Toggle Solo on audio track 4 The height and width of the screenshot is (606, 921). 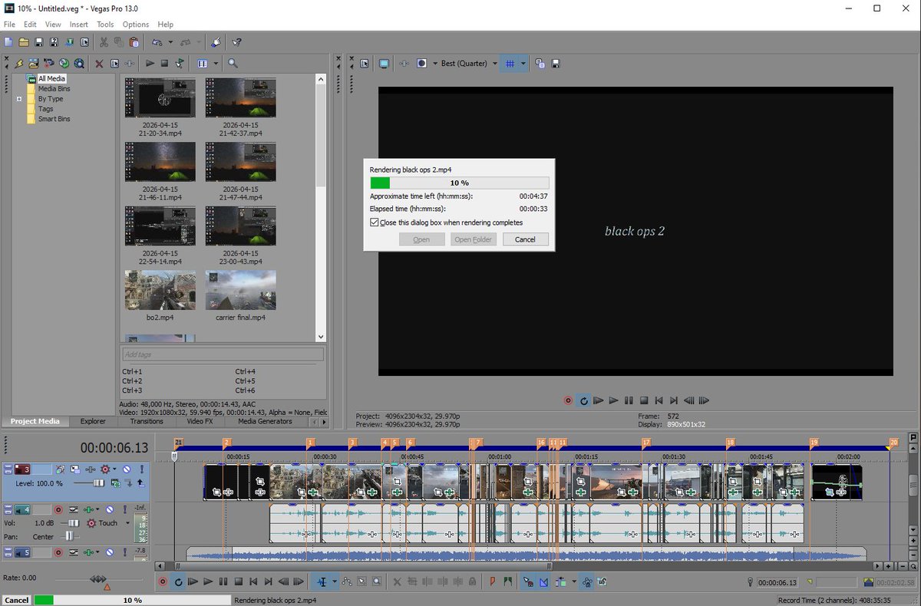coord(125,509)
